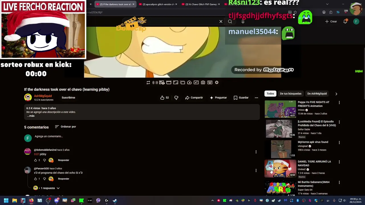
Task: Open Steam from the taskbar
Action: (115, 200)
